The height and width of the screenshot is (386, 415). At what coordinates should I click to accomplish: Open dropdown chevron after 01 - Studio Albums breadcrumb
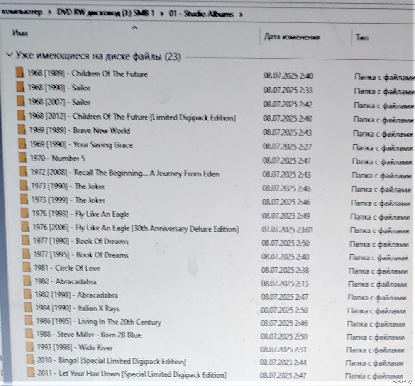[241, 14]
